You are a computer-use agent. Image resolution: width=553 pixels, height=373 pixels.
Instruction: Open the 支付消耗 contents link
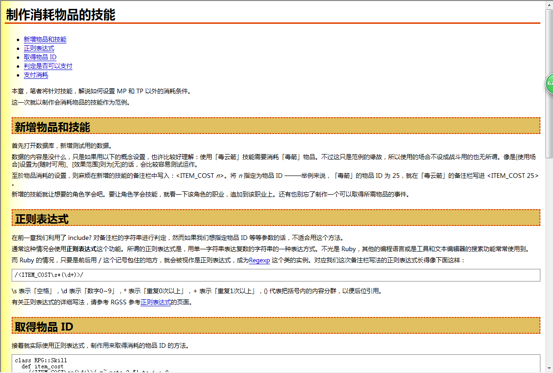tap(35, 75)
